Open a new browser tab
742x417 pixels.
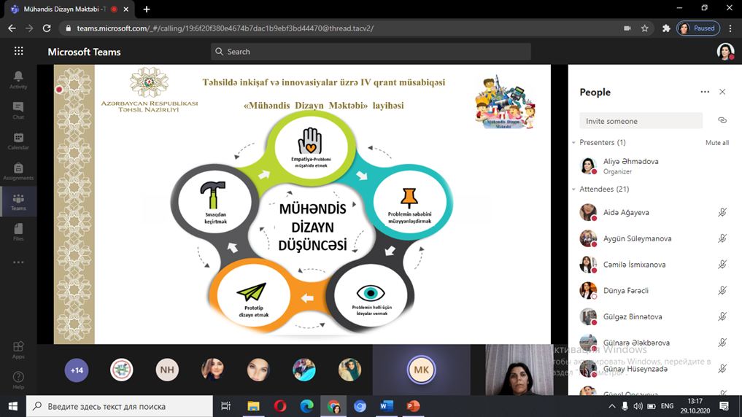147,9
